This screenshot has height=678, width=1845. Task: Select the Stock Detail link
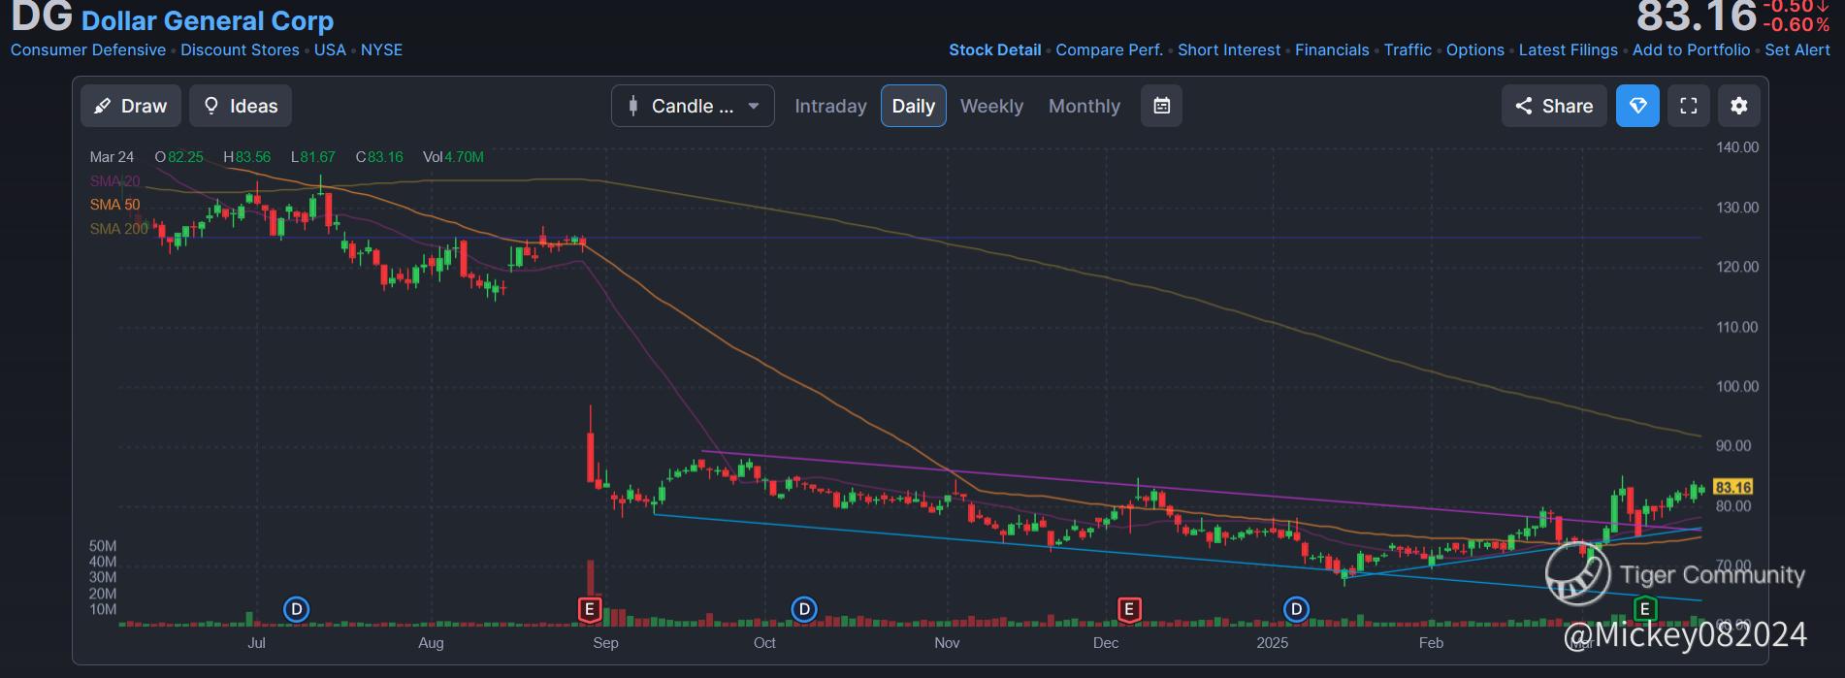994,49
